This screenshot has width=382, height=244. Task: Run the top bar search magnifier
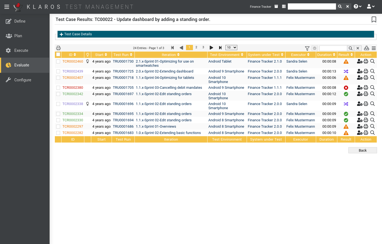pos(340,6)
